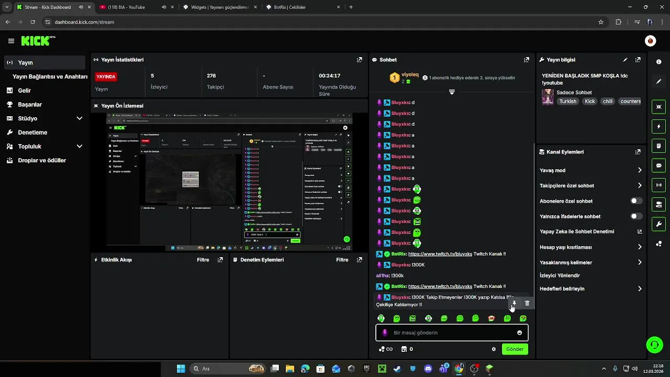
Task: Open the shop icon showing 0
Action: [x=407, y=349]
